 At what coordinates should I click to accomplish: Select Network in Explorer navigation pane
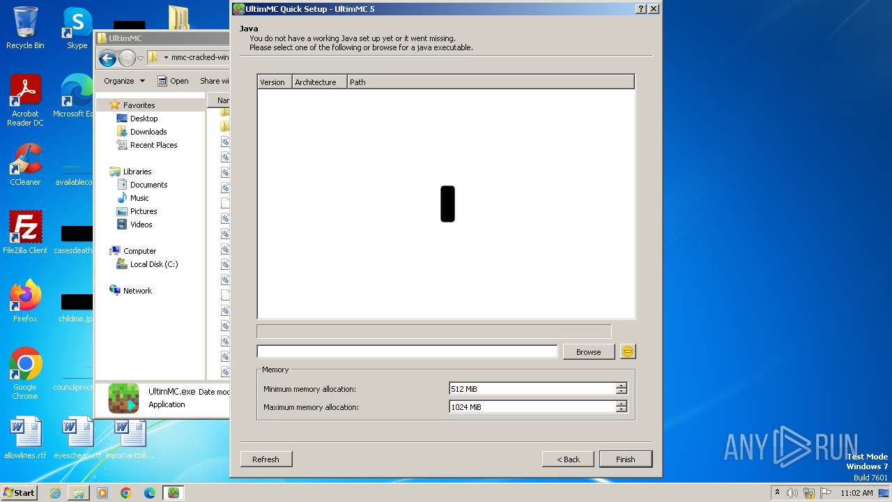pos(137,291)
